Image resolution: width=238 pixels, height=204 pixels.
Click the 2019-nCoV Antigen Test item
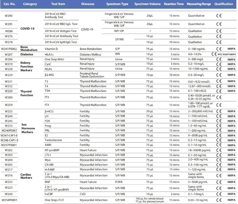click(x=61, y=31)
